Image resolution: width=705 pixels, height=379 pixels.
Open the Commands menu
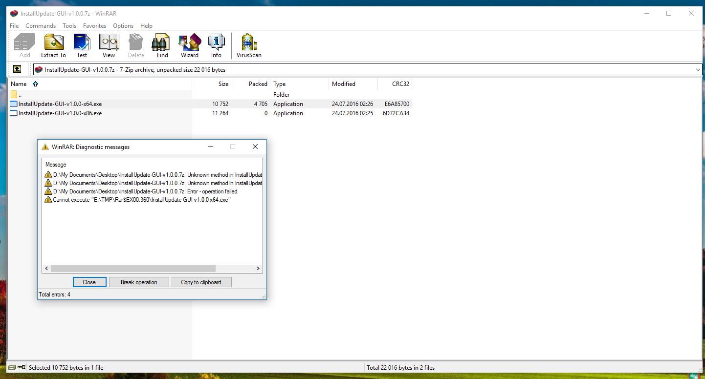click(41, 26)
